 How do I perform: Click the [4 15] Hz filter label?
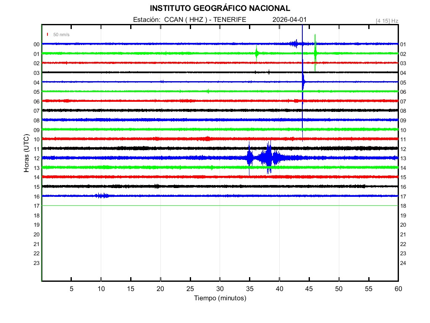(x=387, y=21)
